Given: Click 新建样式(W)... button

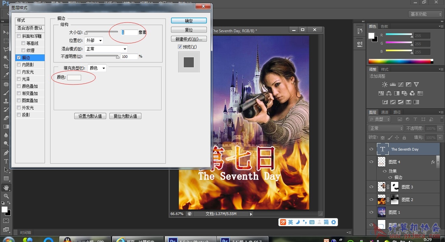Looking at the screenshot, I should [x=189, y=39].
